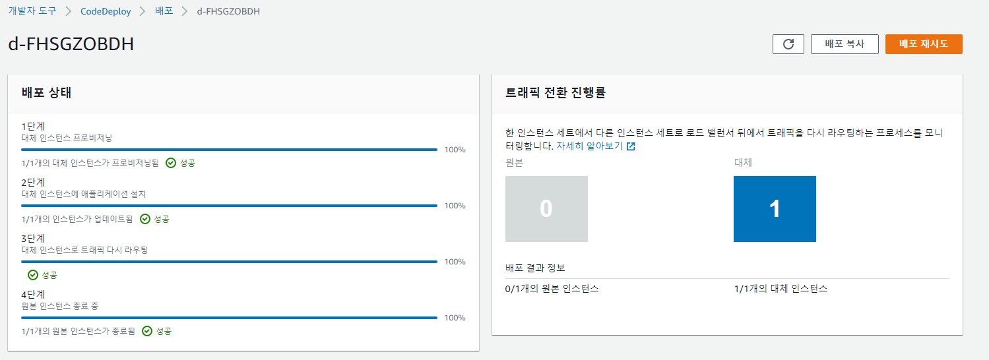Click the step 4 termination progress bar
Image resolution: width=989 pixels, height=360 pixels.
(229, 318)
